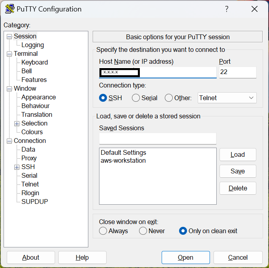Expand the Selection tree node

coord(17,124)
